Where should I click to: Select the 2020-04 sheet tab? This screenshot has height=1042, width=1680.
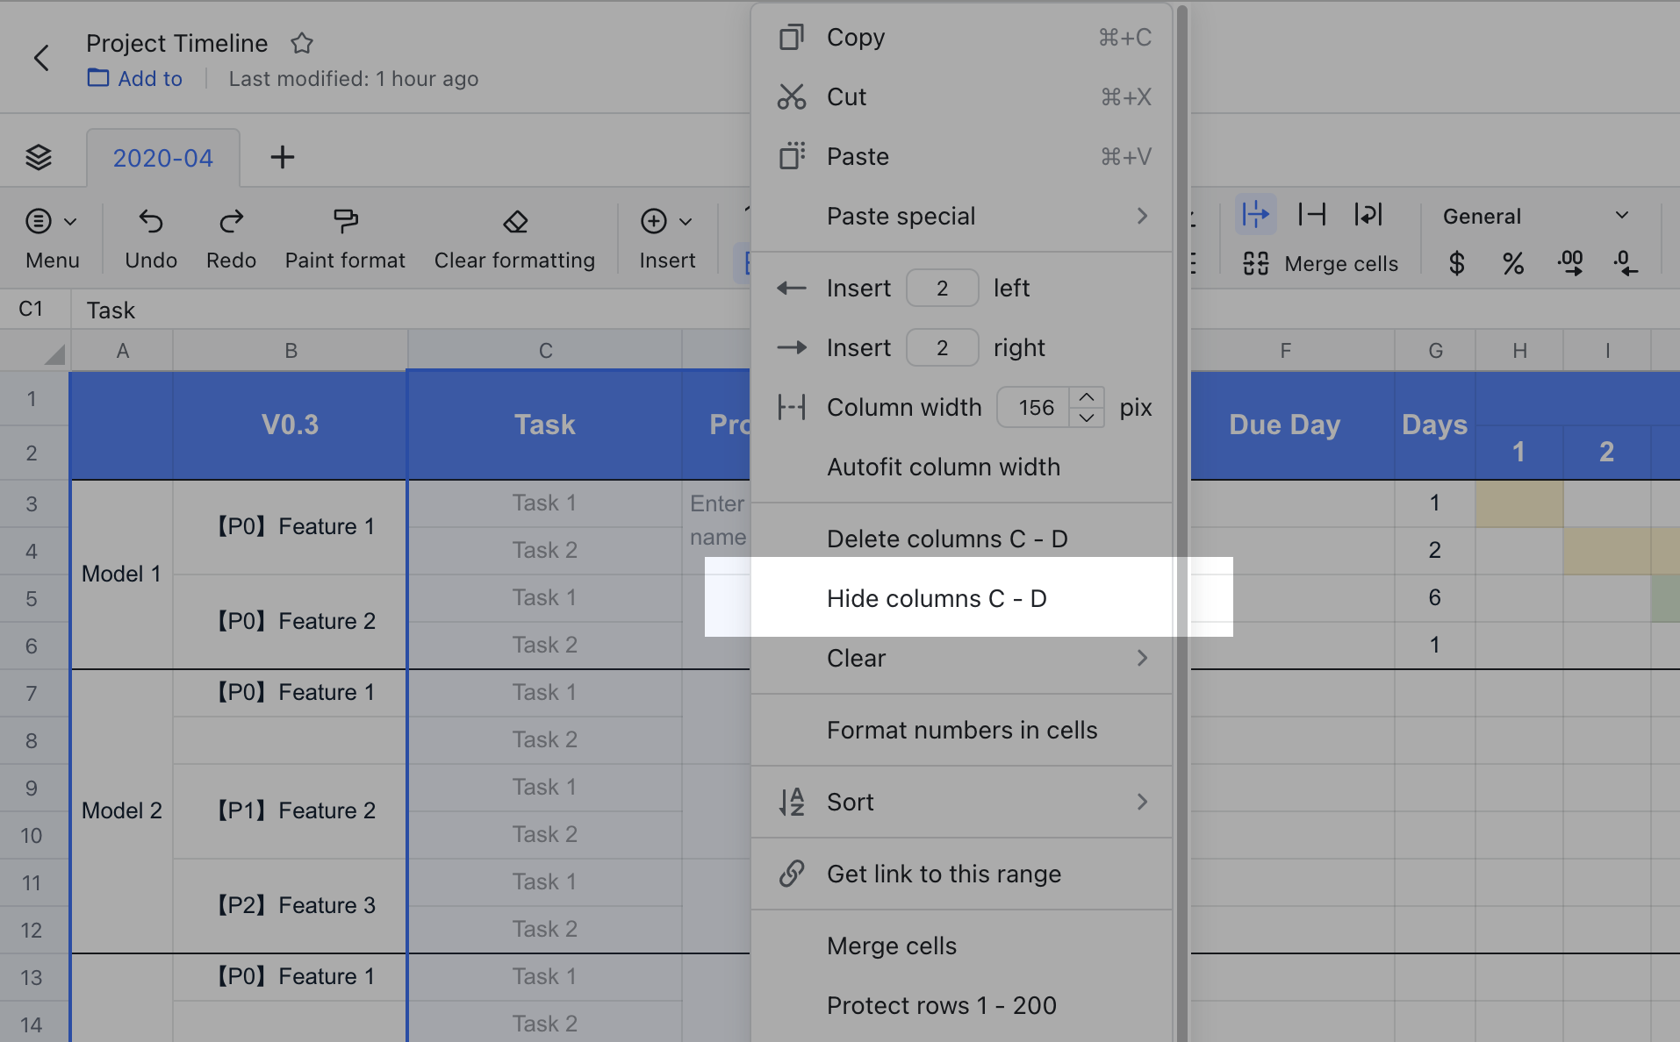[162, 157]
